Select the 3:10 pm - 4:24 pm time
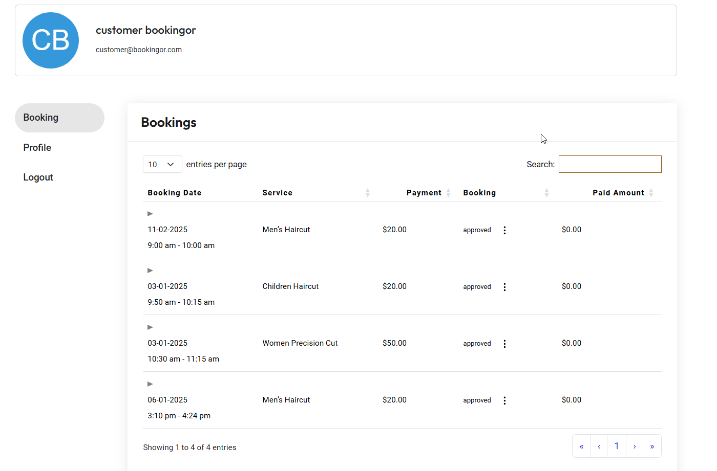Viewport: 717px width, 471px height. click(x=179, y=416)
